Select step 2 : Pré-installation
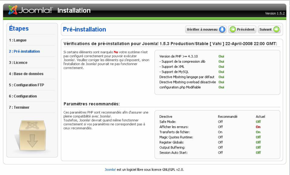 tap(24, 51)
